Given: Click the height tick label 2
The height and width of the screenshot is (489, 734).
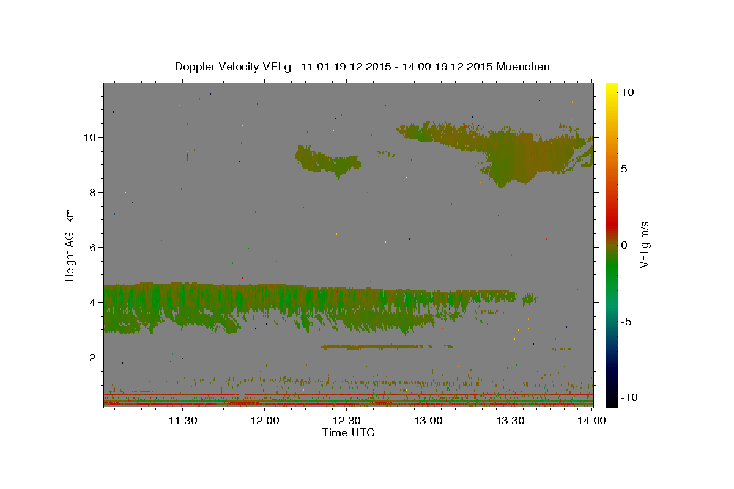Looking at the screenshot, I should (93, 358).
